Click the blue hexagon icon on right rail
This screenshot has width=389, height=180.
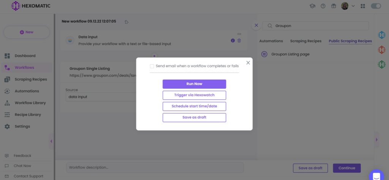tap(381, 35)
